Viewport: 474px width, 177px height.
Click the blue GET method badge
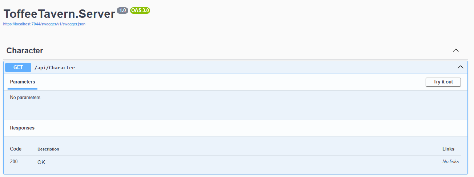click(18, 67)
